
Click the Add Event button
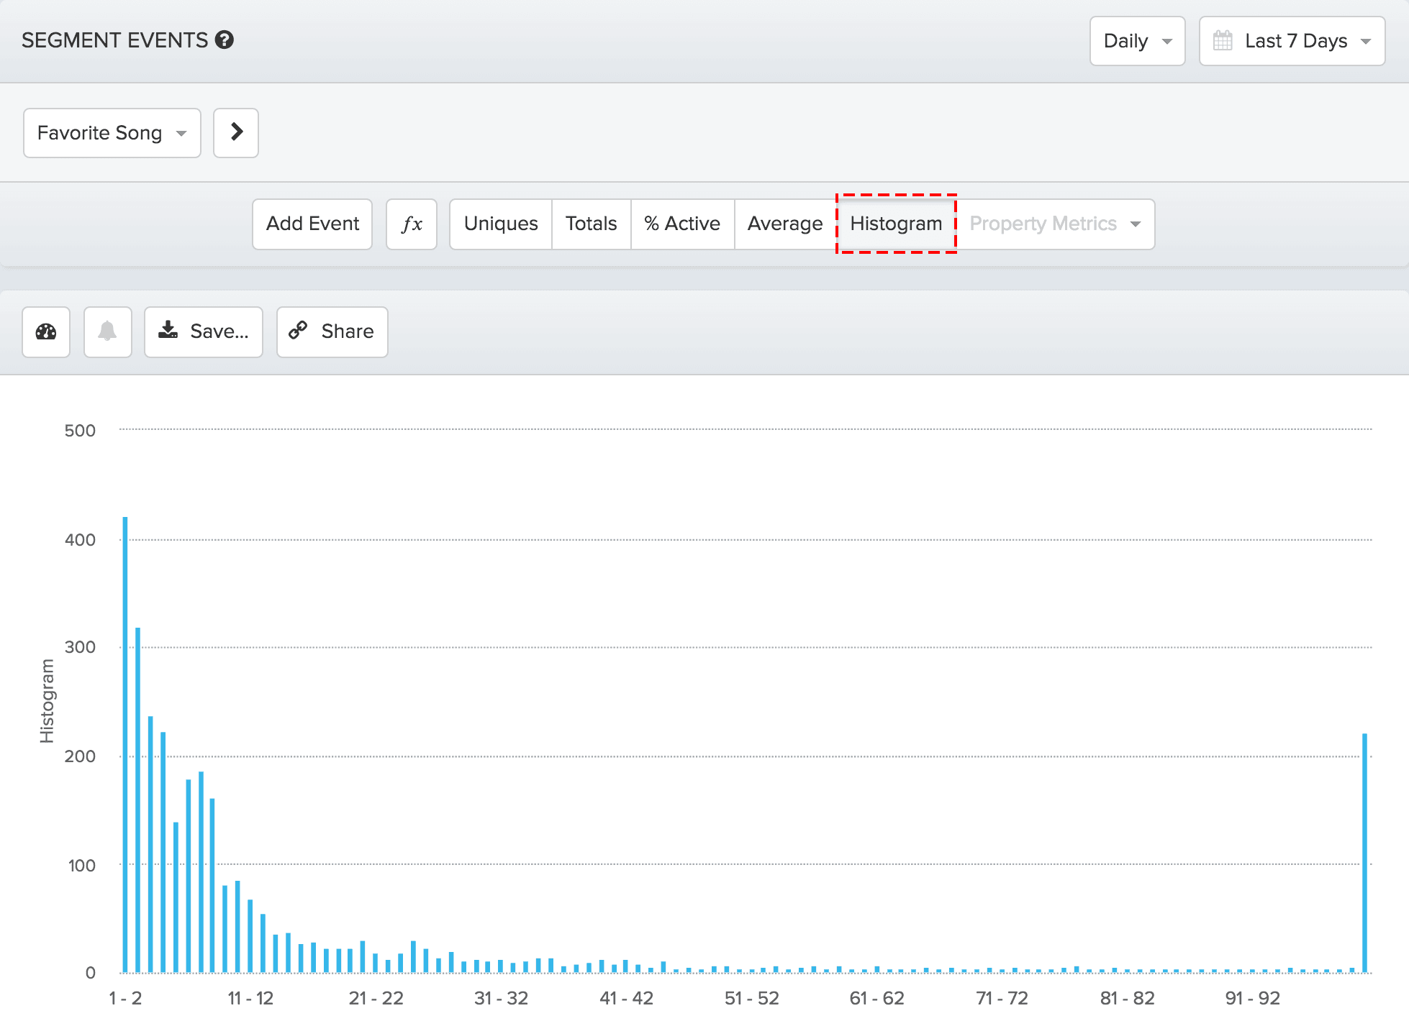[x=312, y=224]
